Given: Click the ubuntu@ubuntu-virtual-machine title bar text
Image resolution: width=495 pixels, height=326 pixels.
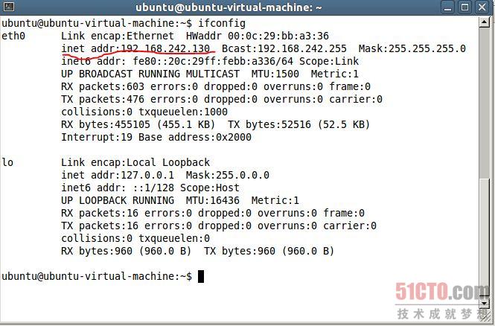Looking at the screenshot, I should [229, 7].
